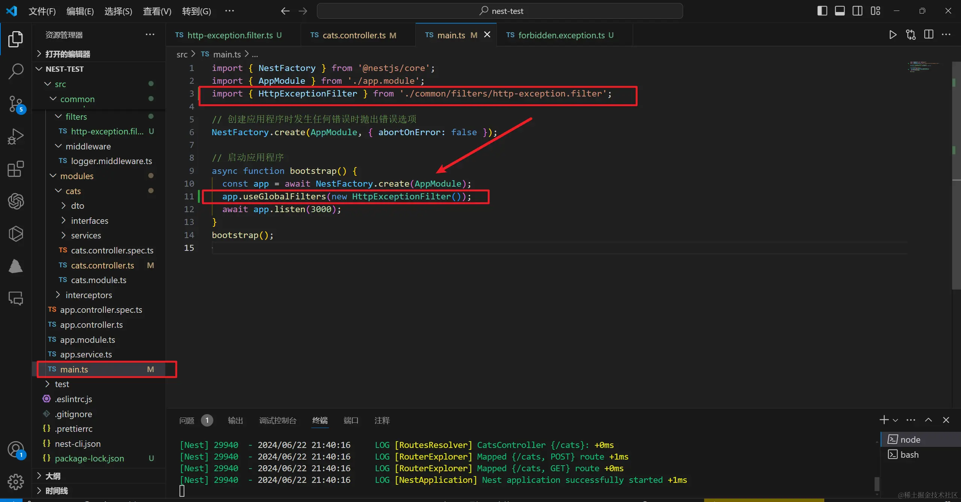The width and height of the screenshot is (961, 502).
Task: Click forbidden.exception.ts editor tab
Action: coord(557,35)
